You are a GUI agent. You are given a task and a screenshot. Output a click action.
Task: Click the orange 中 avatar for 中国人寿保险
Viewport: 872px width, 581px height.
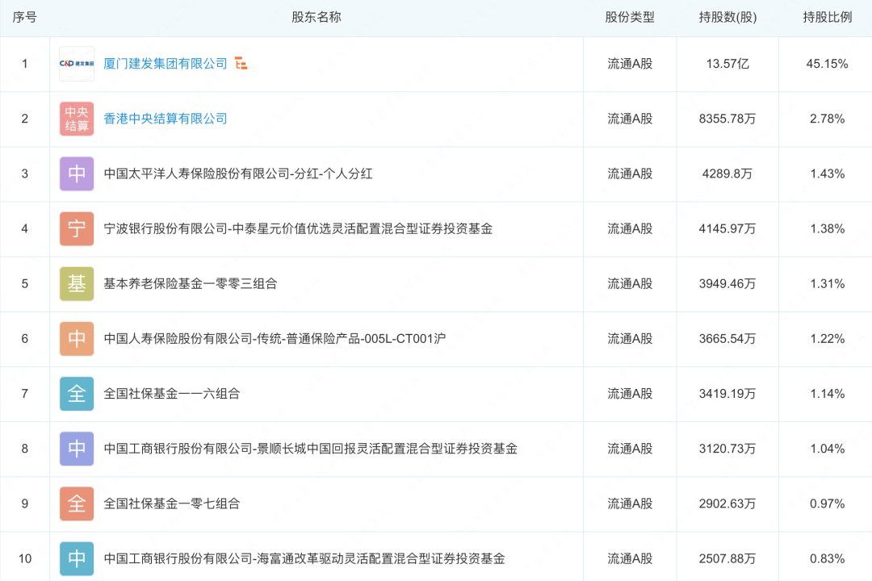77,339
